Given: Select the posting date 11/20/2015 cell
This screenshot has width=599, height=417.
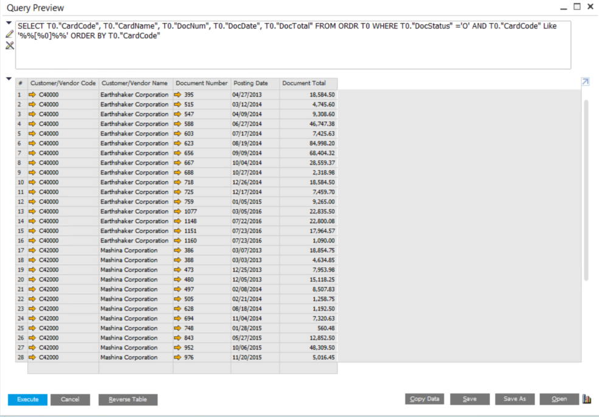Looking at the screenshot, I should click(255, 357).
